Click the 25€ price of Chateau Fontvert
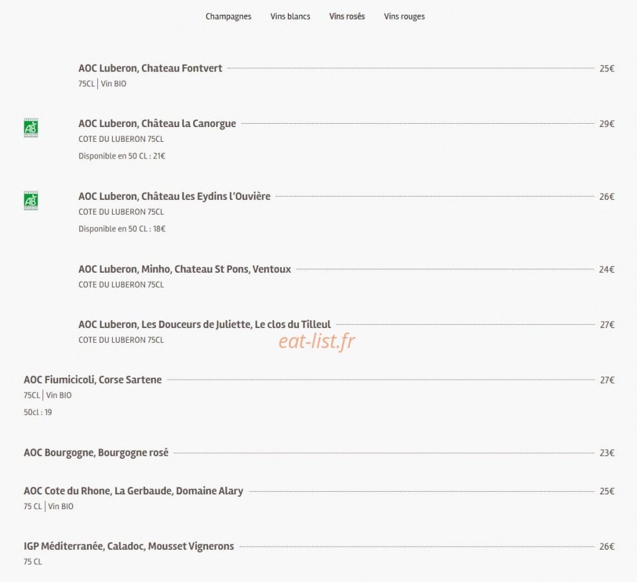This screenshot has width=637, height=582. coord(607,69)
